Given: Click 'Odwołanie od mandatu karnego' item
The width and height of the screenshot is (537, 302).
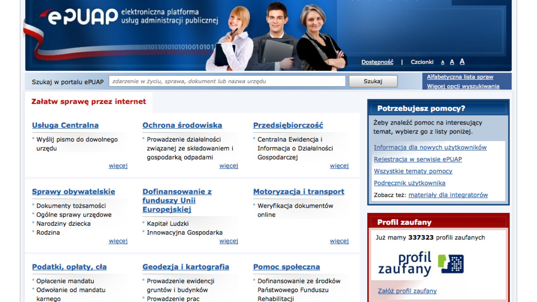Looking at the screenshot, I should (71, 294).
